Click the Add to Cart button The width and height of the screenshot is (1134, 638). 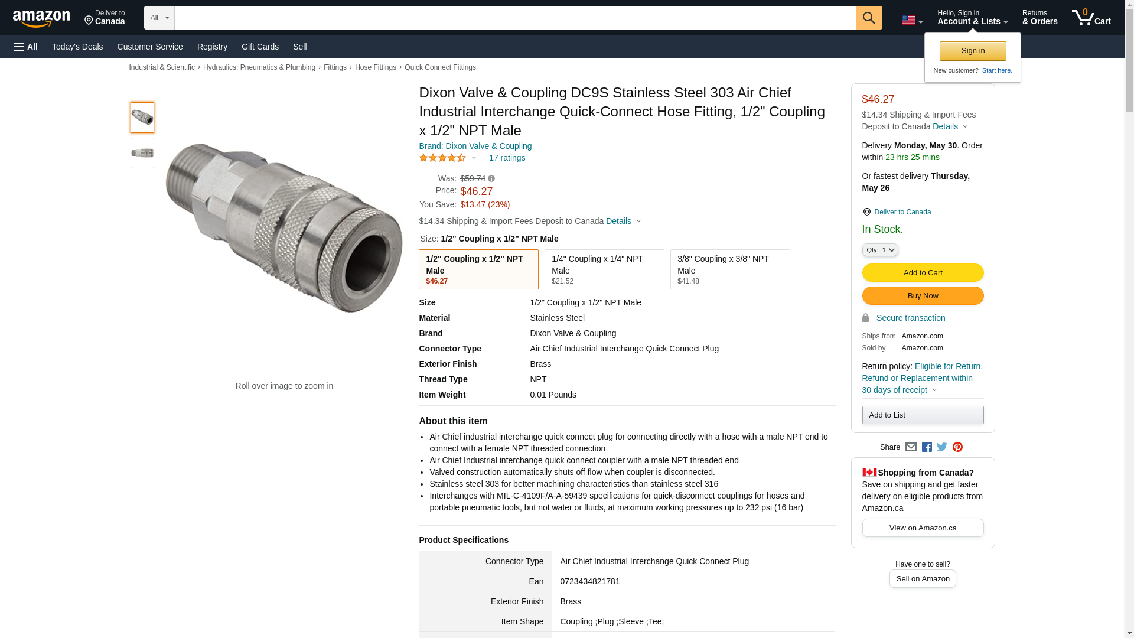tap(923, 272)
